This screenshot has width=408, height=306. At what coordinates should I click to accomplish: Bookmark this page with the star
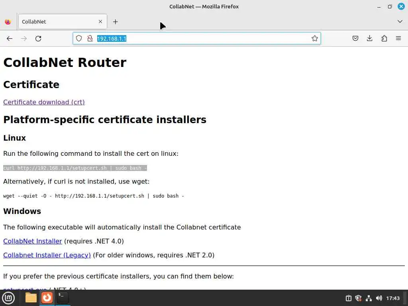315,39
